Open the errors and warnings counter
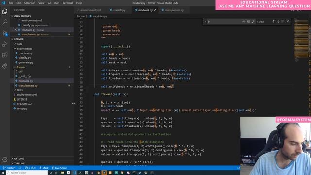 coord(30,168)
